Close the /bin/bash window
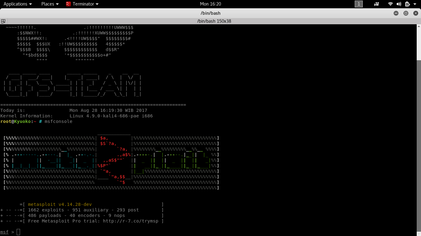421x236 pixels. 416,13
